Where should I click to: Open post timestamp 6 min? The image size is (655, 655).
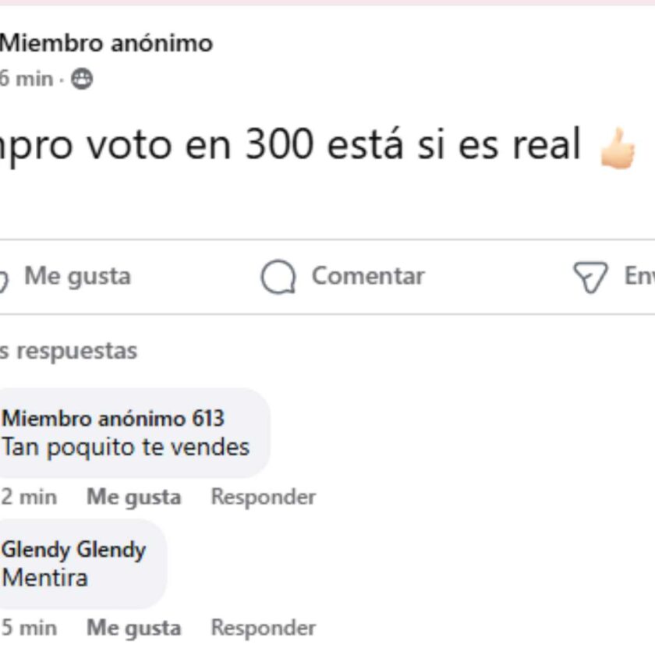pyautogui.click(x=27, y=79)
